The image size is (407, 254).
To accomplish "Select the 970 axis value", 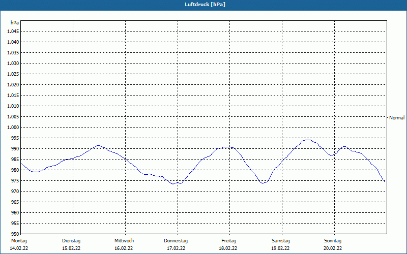I will tap(15, 192).
